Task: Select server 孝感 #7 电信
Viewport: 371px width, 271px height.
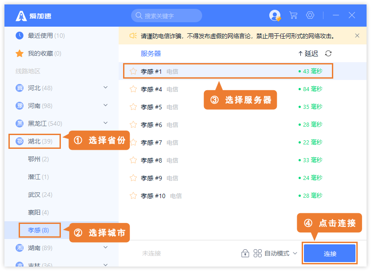Action: 243,142
